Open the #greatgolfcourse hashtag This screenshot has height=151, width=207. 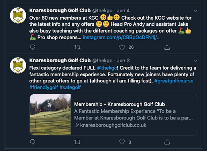174,81
